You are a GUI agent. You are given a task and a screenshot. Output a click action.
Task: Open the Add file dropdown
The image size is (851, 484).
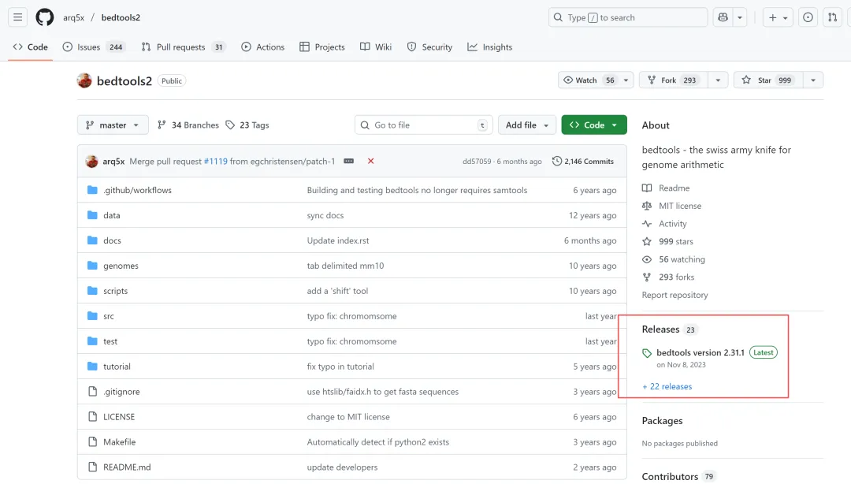527,125
